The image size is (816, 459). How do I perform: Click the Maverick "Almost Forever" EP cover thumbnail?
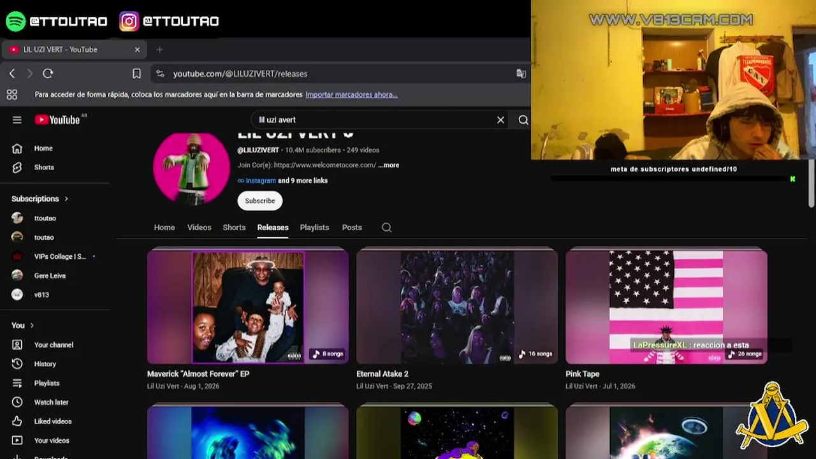248,307
